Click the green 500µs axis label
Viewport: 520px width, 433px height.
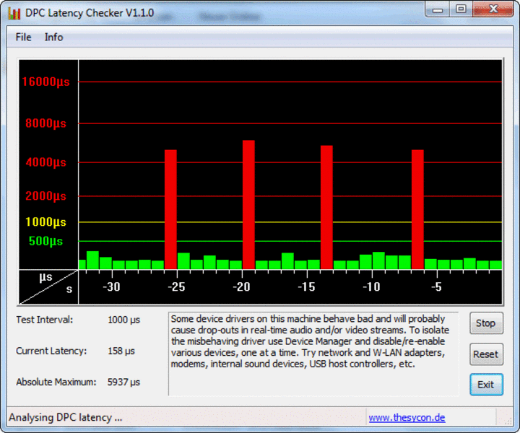pos(45,241)
